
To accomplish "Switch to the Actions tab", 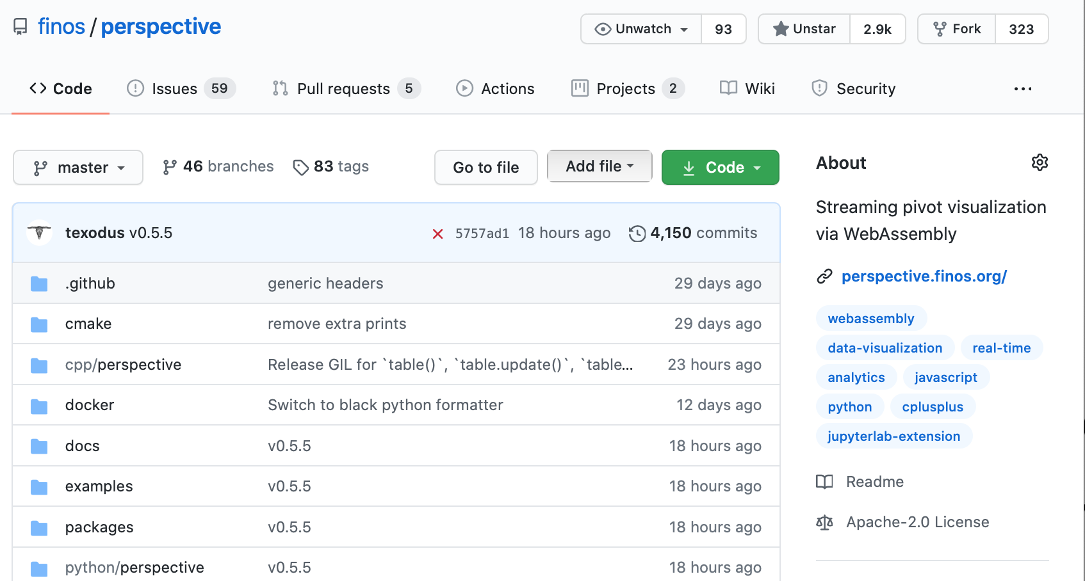I will coord(495,89).
